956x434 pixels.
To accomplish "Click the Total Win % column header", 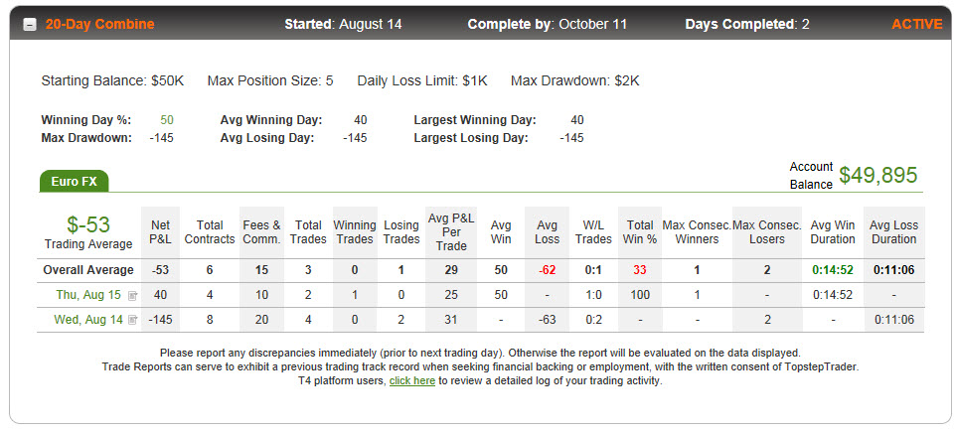I will pos(640,232).
